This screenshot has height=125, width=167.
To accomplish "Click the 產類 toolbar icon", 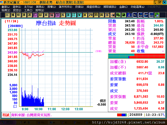I will click(x=96, y=15).
